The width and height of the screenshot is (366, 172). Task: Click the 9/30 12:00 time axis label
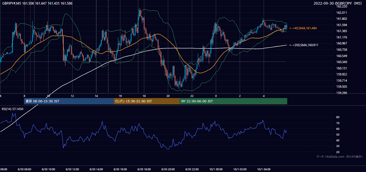pos(72,169)
